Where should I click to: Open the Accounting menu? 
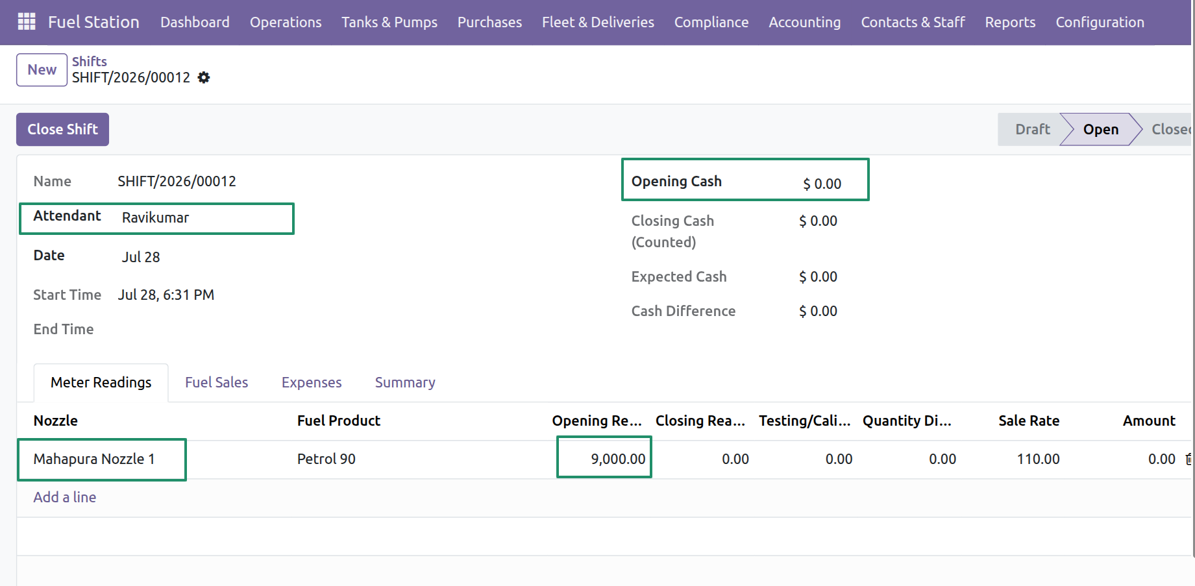pyautogui.click(x=805, y=22)
